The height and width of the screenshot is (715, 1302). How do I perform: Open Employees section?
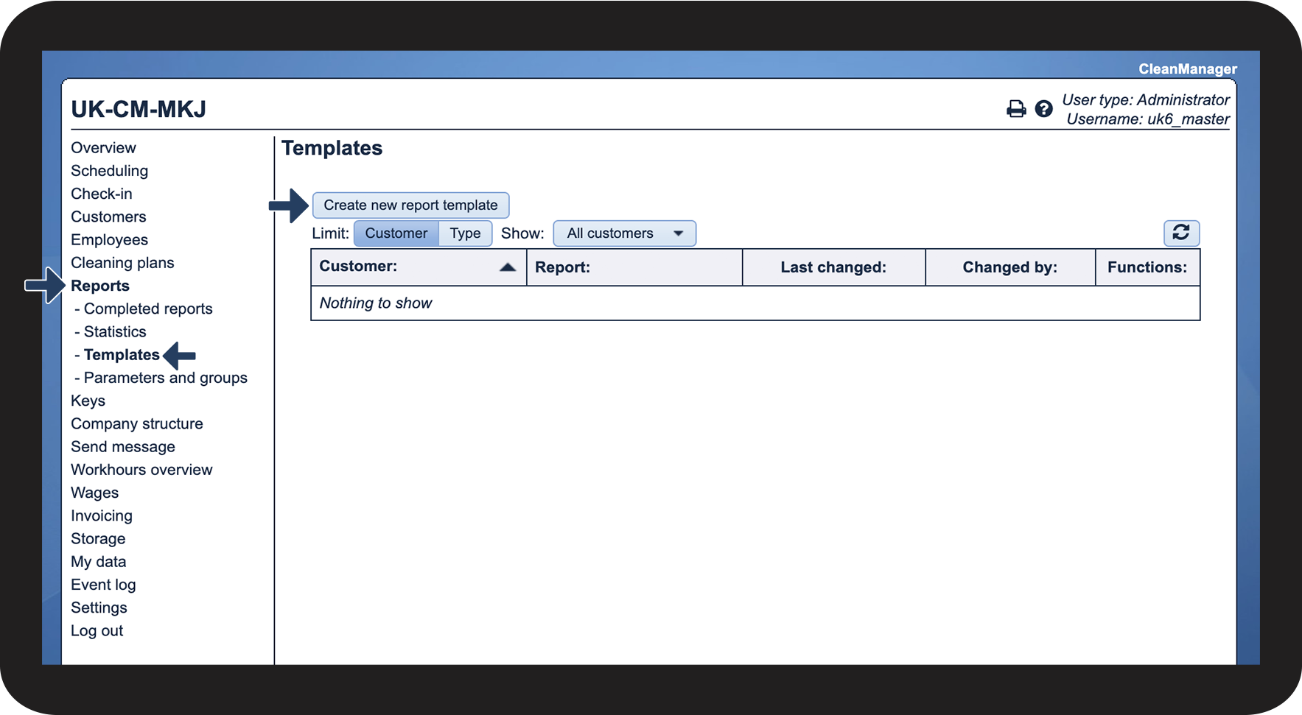(109, 240)
